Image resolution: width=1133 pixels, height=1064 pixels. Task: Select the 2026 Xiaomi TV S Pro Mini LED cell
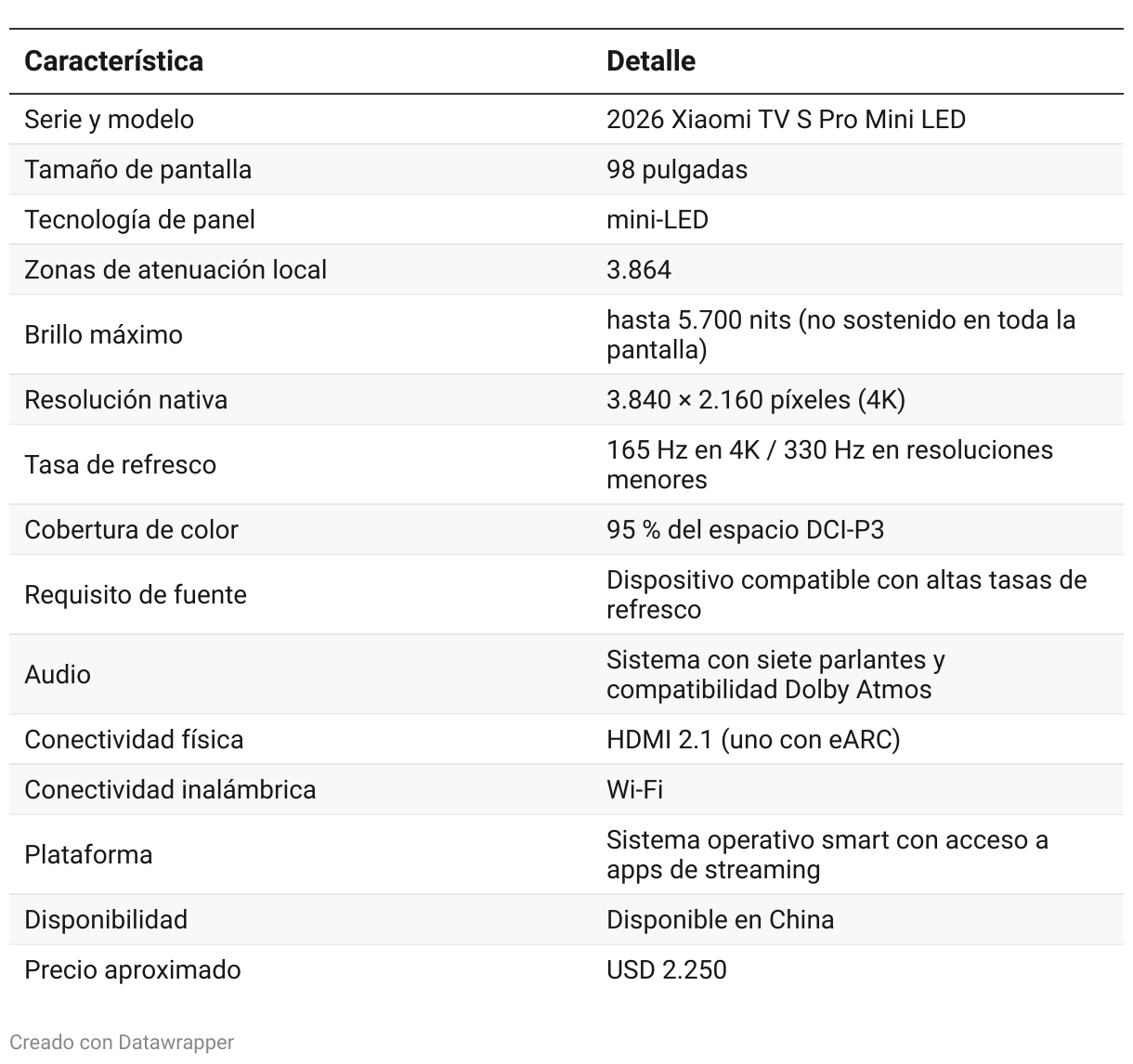click(x=786, y=120)
